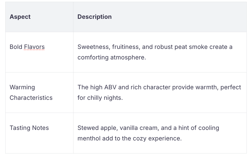This screenshot has width=249, height=157.
Task: Click the Aspect column header
Action: pyautogui.click(x=20, y=17)
